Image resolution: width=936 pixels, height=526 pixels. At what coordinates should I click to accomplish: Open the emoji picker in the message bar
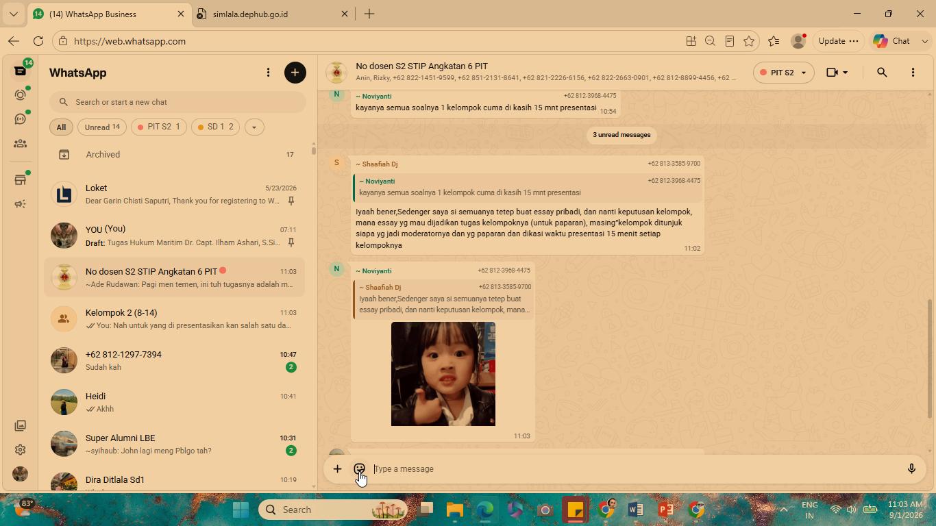click(x=359, y=469)
